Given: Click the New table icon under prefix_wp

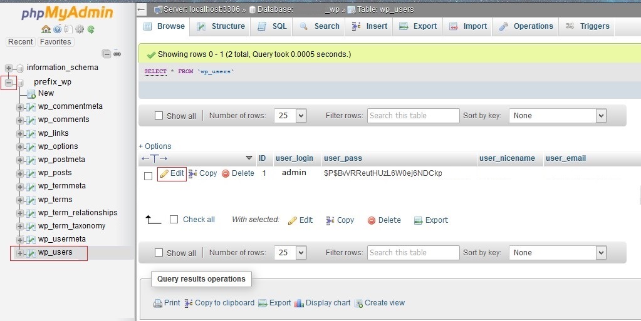Looking at the screenshot, I should [x=31, y=94].
